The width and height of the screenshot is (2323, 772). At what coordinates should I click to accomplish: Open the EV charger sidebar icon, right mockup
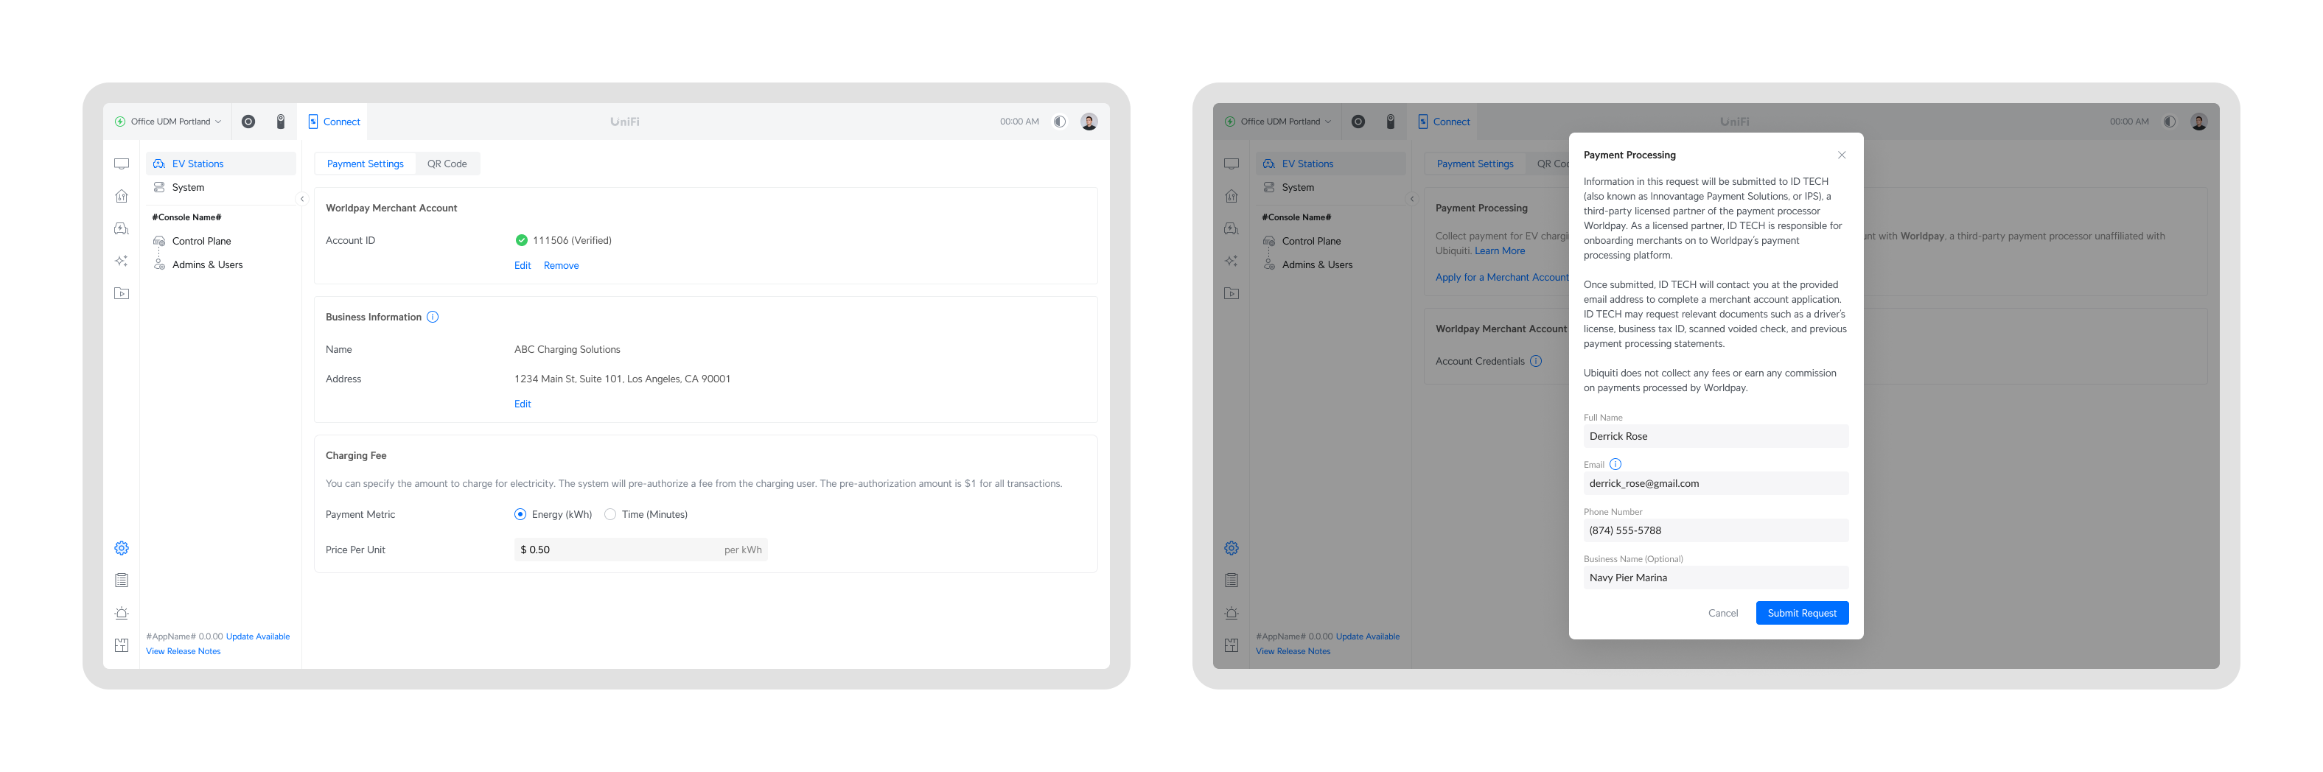point(1232,229)
